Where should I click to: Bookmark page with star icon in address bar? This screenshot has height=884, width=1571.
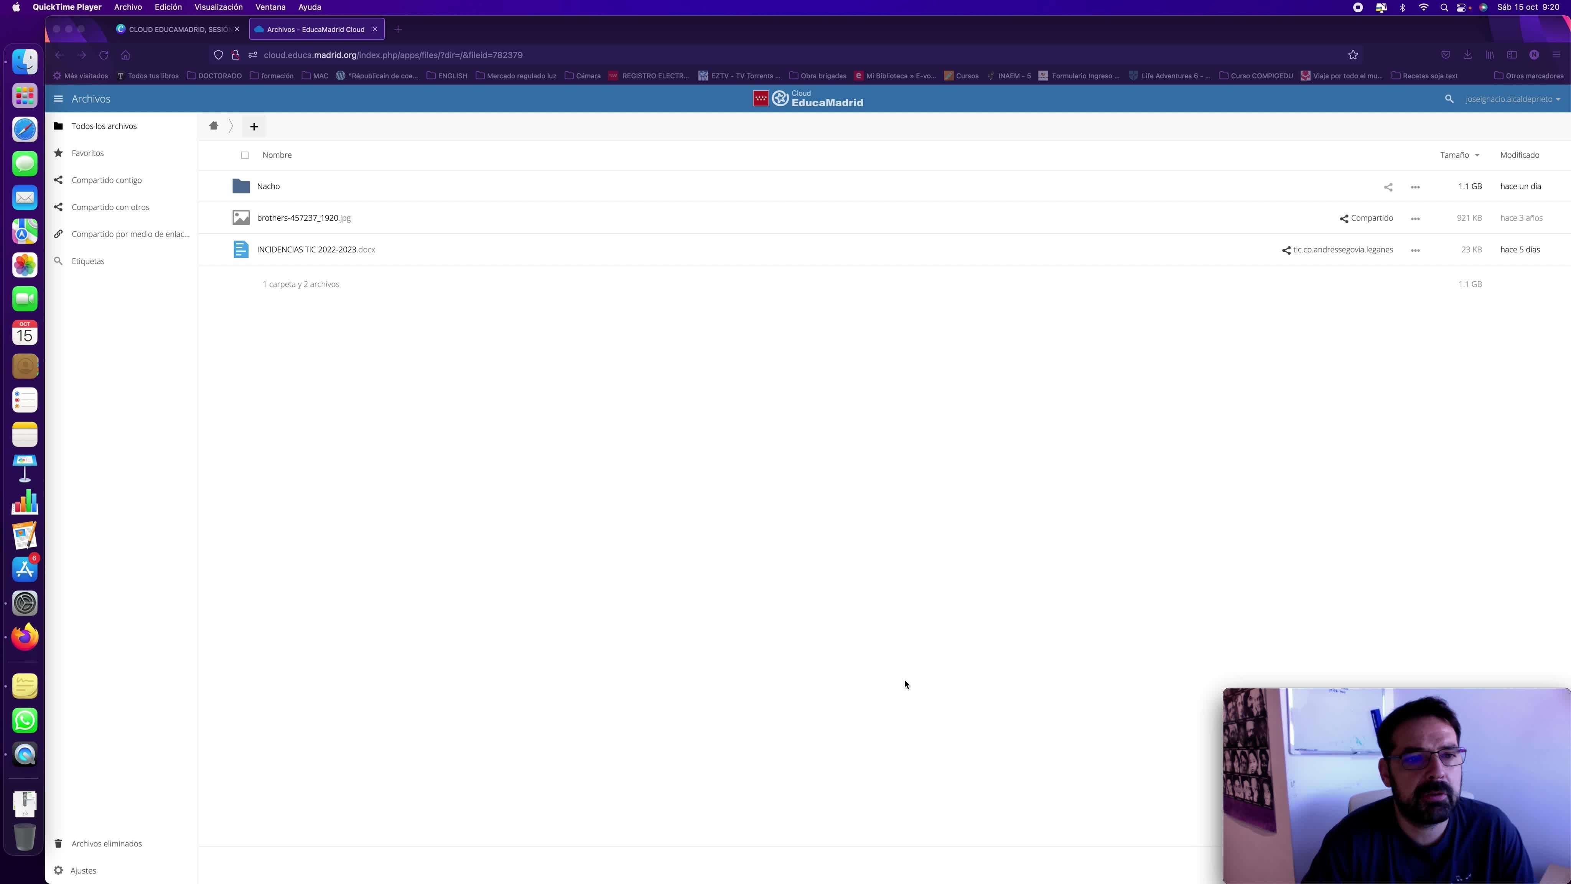pos(1353,55)
